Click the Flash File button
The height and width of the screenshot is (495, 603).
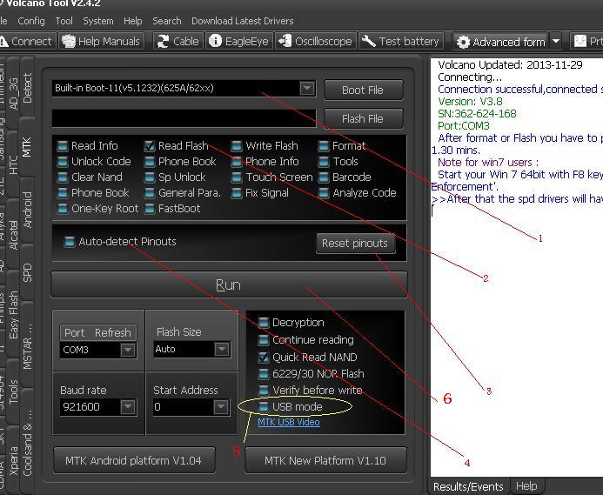click(364, 119)
